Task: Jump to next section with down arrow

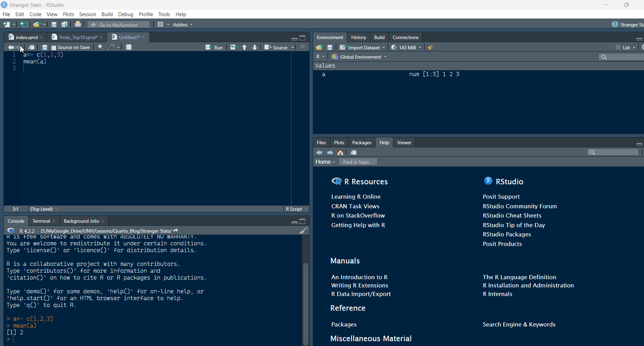Action: (255, 47)
